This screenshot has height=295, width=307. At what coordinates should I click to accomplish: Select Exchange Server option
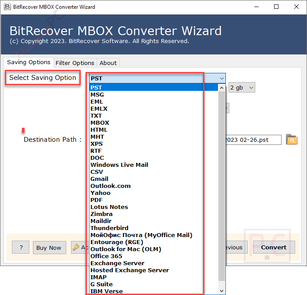click(x=153, y=263)
